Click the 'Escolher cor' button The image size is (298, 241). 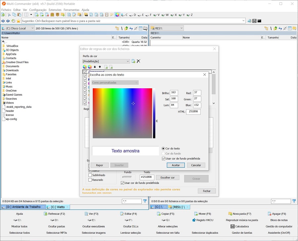tap(168, 178)
